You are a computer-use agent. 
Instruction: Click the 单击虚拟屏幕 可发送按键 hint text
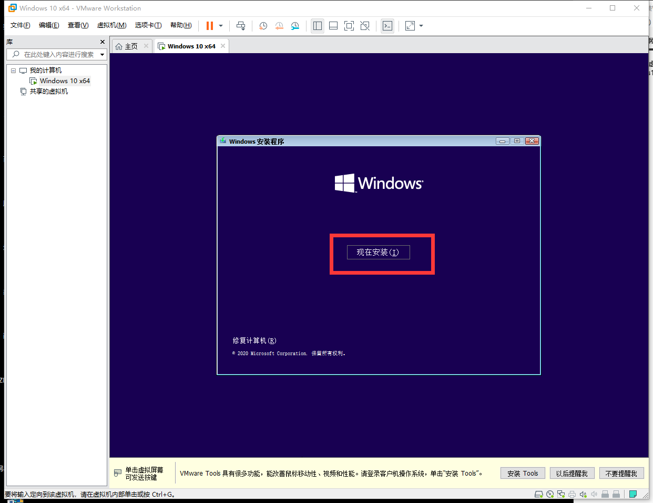pyautogui.click(x=144, y=474)
